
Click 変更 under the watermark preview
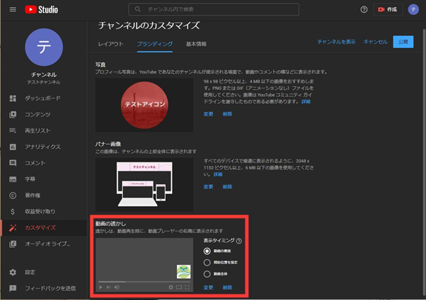click(208, 287)
